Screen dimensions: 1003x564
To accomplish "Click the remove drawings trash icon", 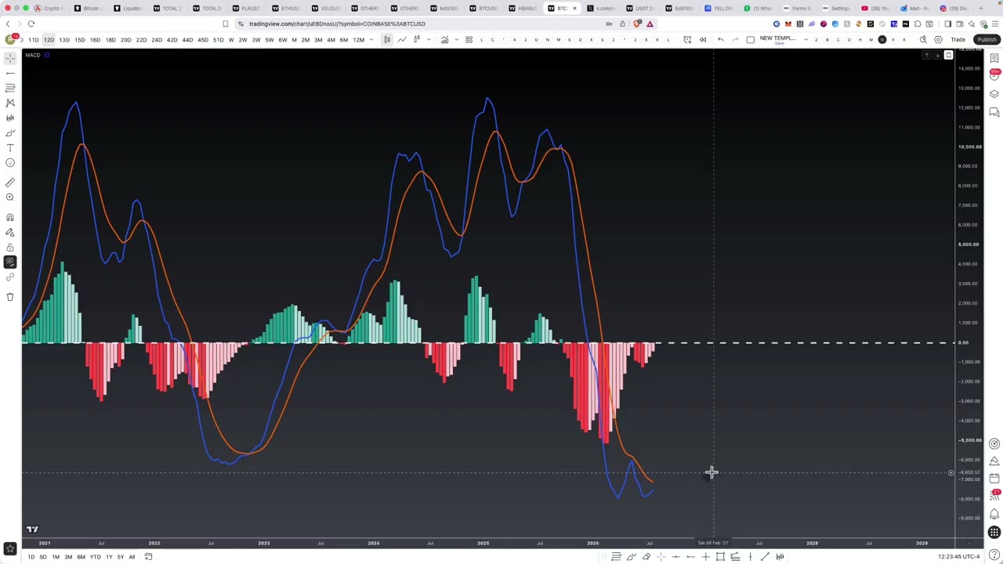I will coord(10,296).
